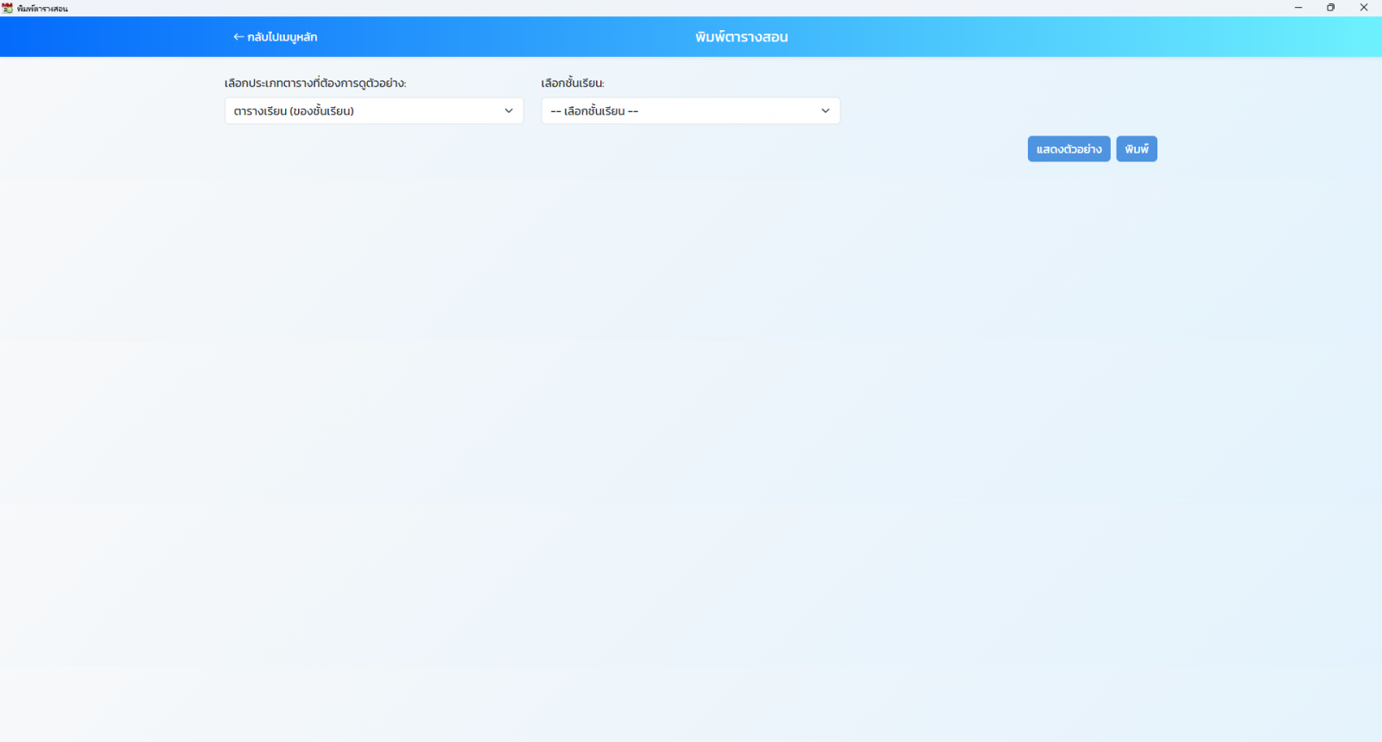Viewport: 1382px width, 742px height.
Task: Minimize the พิมพ์ตารางสอน window
Action: (x=1298, y=8)
